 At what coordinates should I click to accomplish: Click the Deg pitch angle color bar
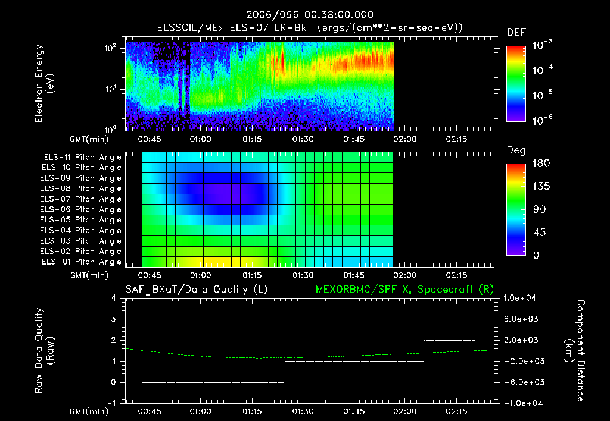click(x=516, y=209)
